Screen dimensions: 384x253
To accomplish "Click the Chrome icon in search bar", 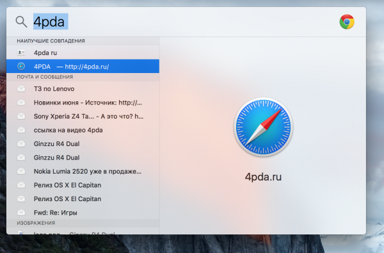I will click(347, 22).
